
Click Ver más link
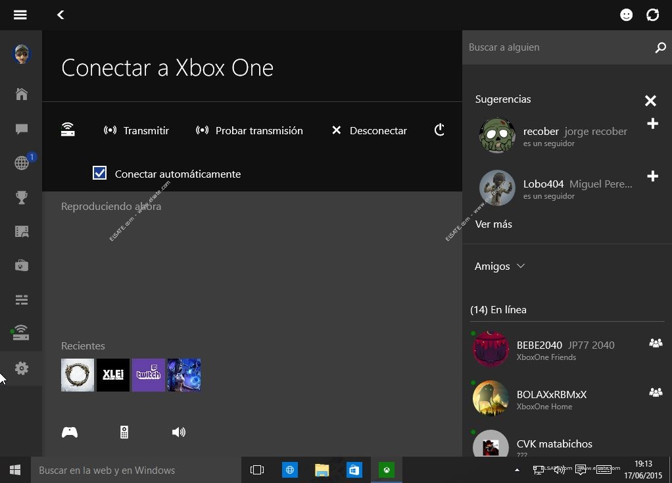coord(494,224)
